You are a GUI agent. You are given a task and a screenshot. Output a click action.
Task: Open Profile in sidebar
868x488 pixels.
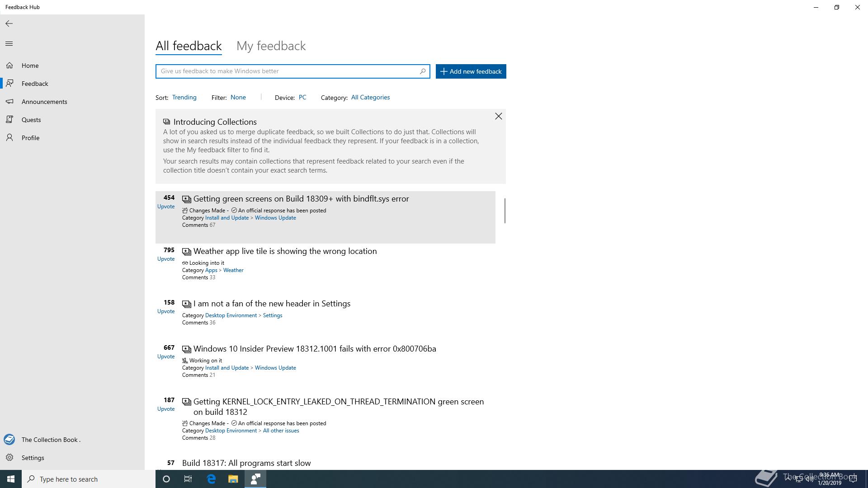click(x=72, y=138)
